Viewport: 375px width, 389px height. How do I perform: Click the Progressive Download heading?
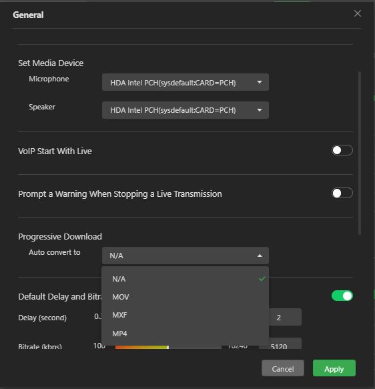[60, 236]
